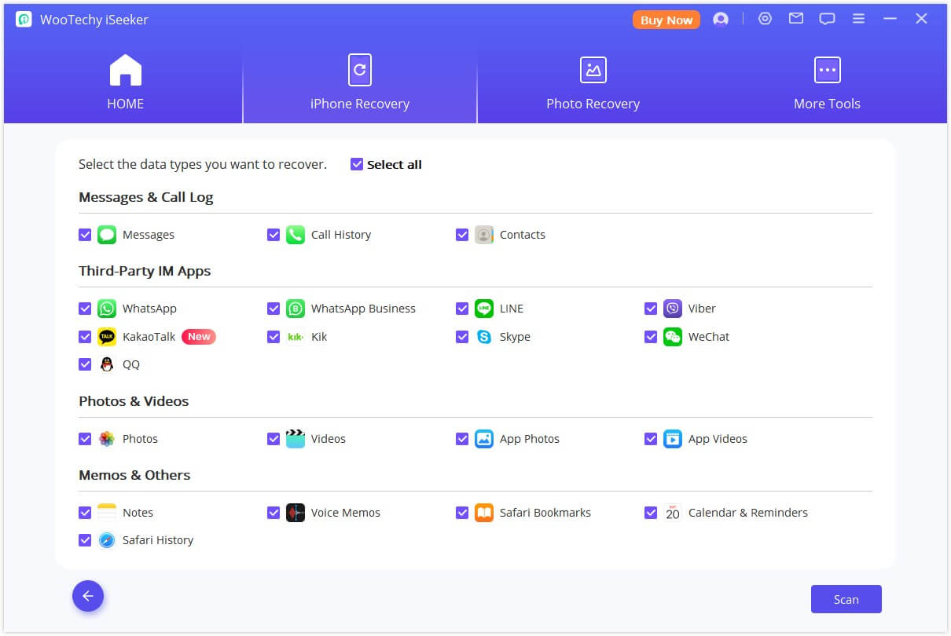Click the orange Buy Now button

pyautogui.click(x=666, y=20)
